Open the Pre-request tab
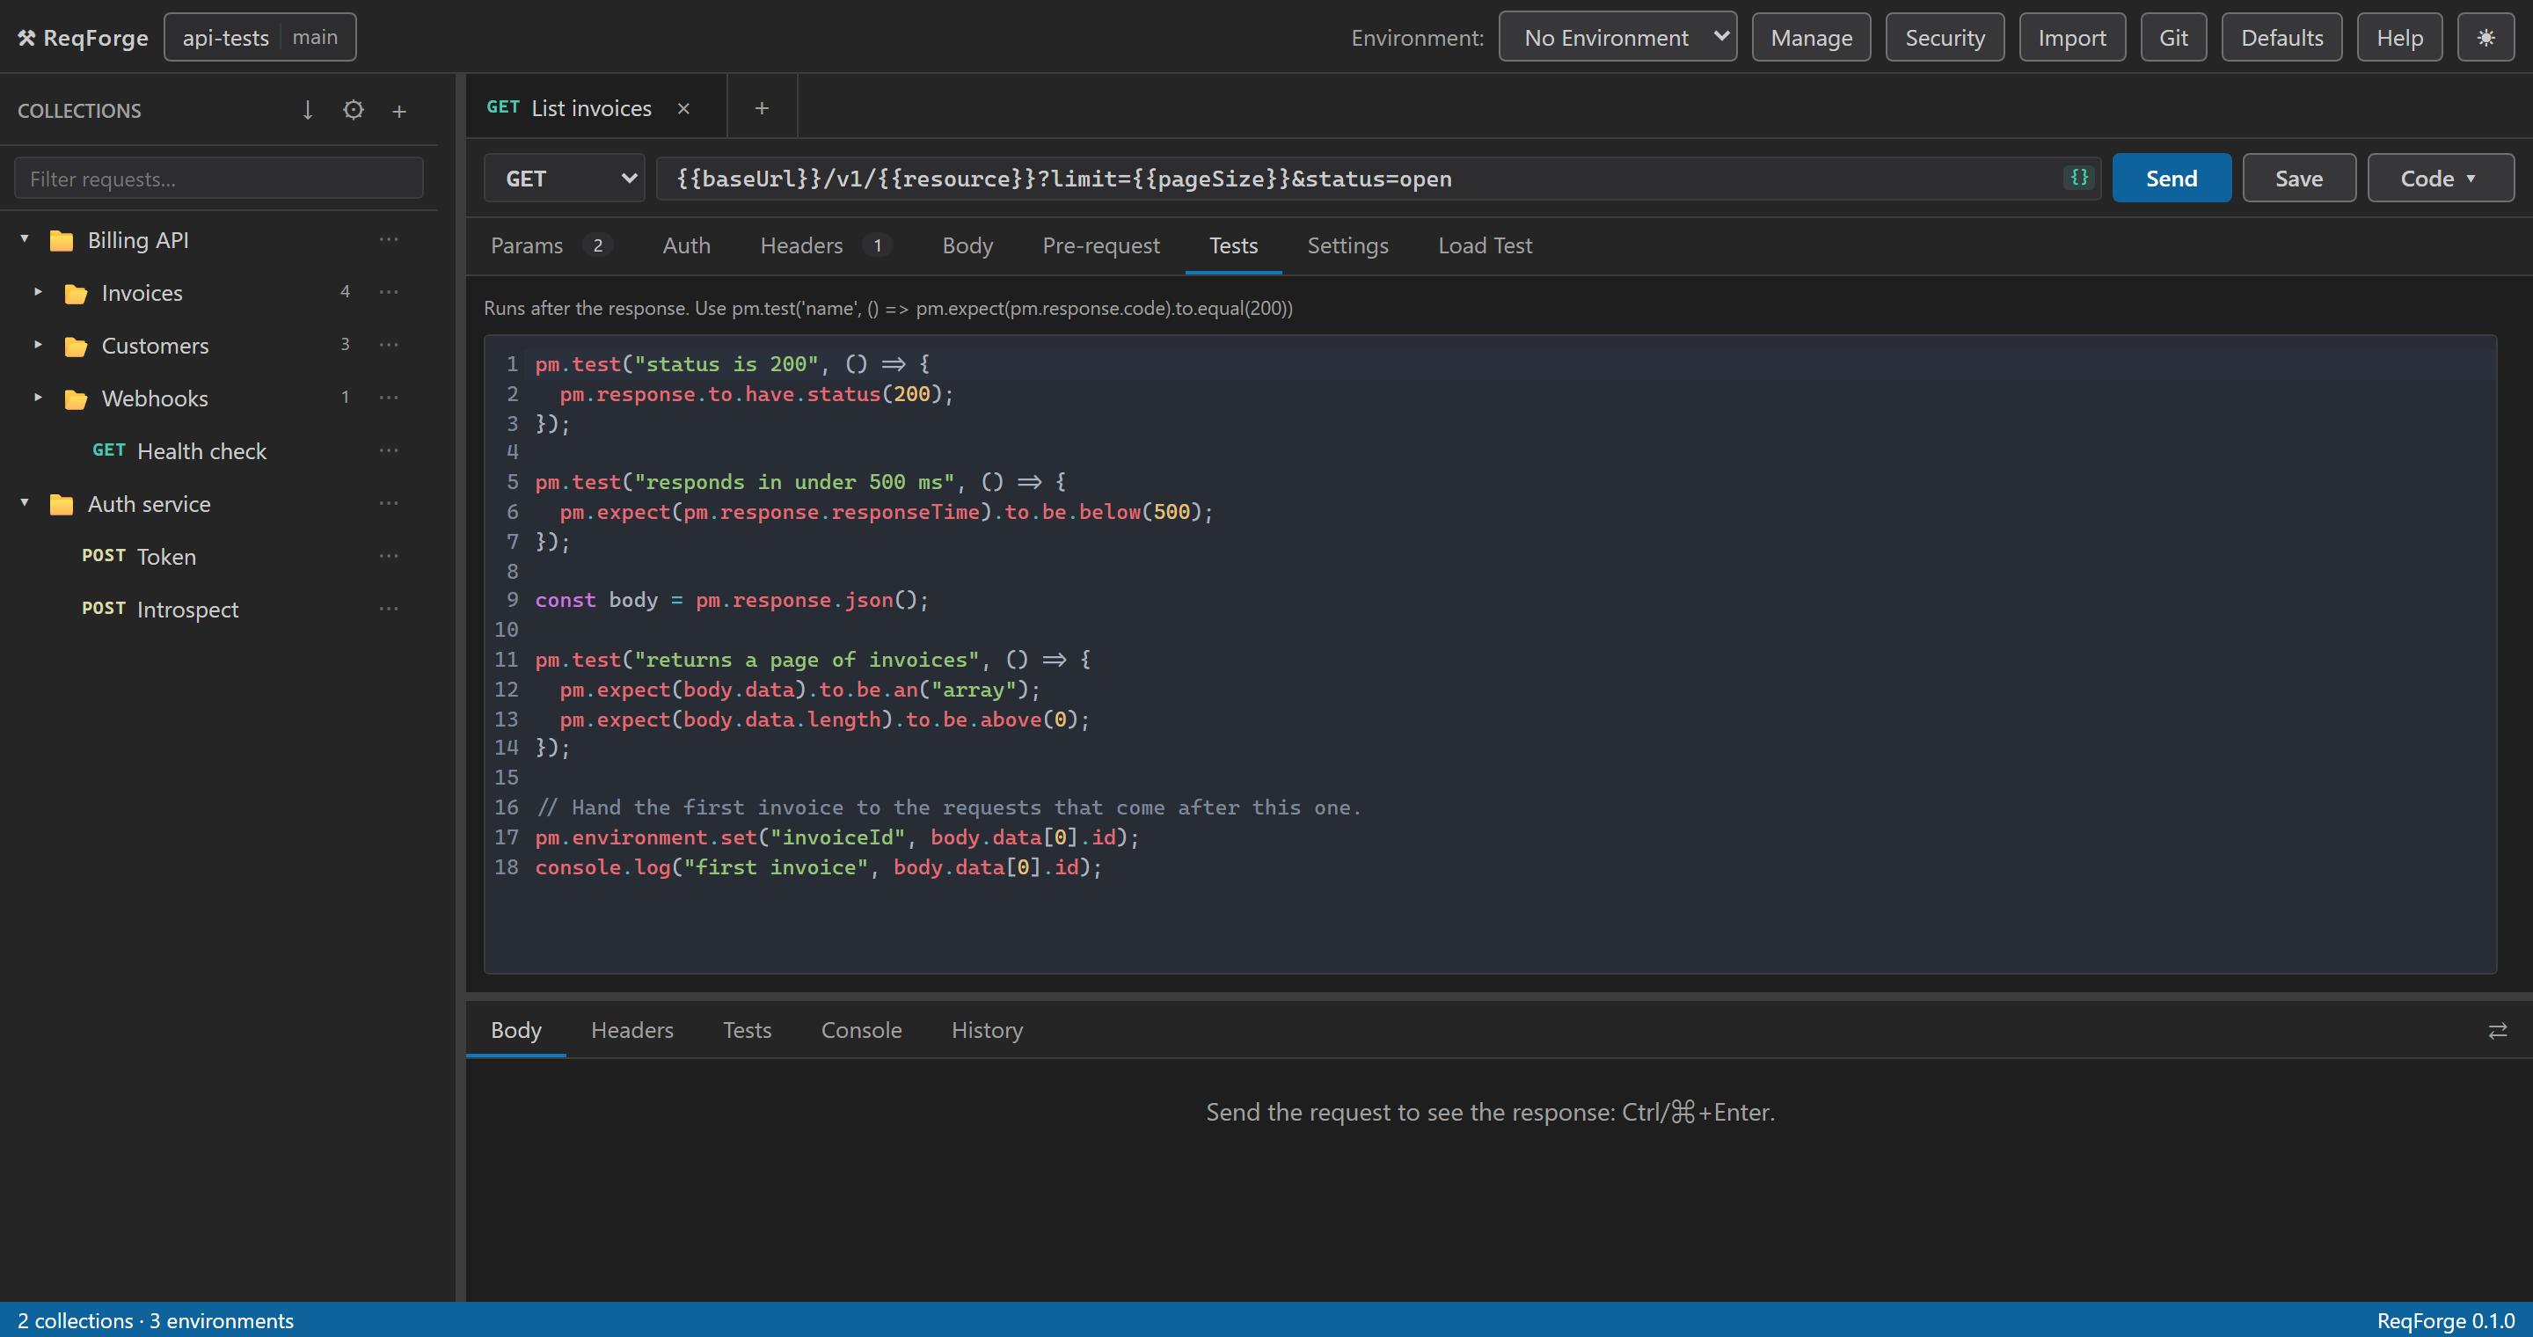 1101,245
